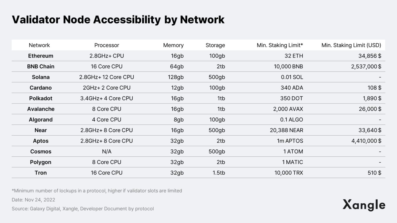
Task: Select the Ethereum row label
Action: tap(41, 56)
